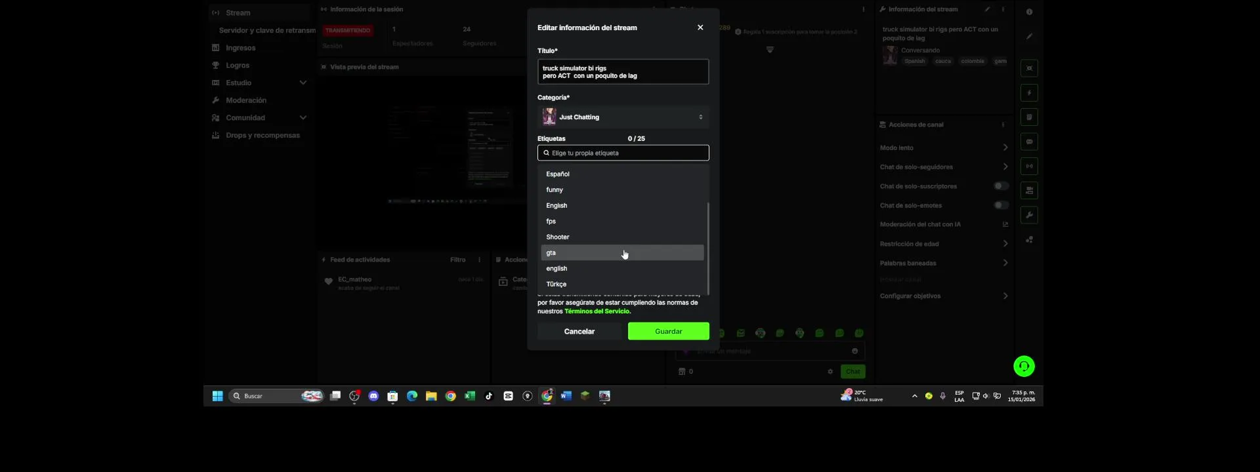Click the Spanish tag in stream info
Image resolution: width=1260 pixels, height=472 pixels.
coord(914,61)
